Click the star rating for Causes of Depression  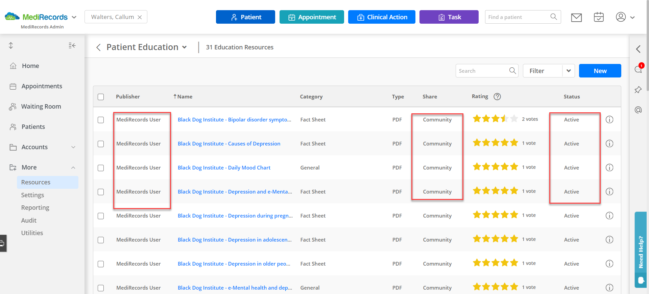495,143
